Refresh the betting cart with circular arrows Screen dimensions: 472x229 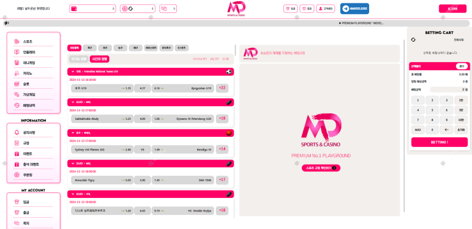click(x=413, y=40)
